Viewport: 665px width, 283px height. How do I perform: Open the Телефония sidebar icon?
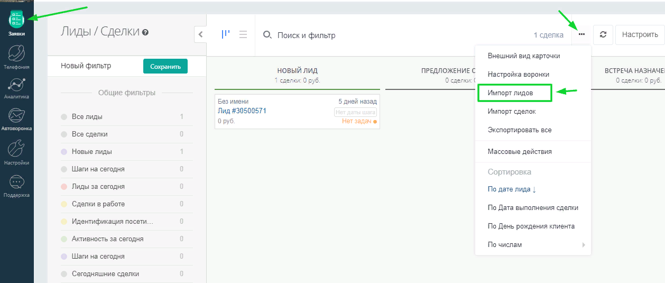point(16,57)
